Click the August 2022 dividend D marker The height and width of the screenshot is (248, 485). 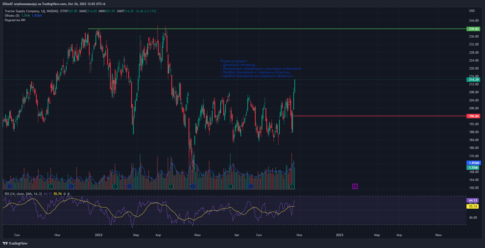251,186
